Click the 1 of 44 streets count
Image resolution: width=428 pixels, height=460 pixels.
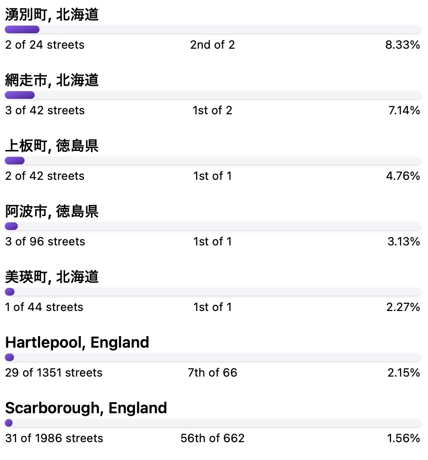click(x=44, y=307)
